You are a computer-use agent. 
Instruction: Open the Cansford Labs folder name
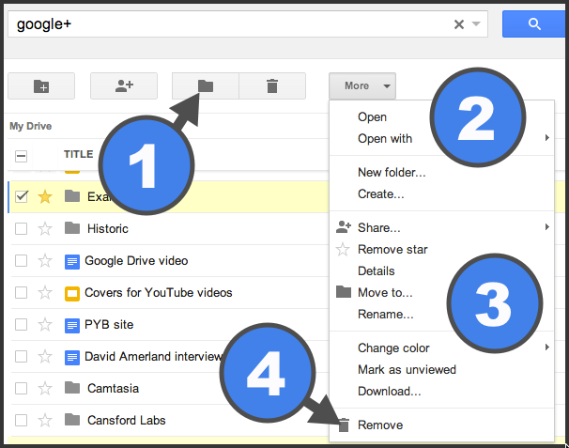126,421
